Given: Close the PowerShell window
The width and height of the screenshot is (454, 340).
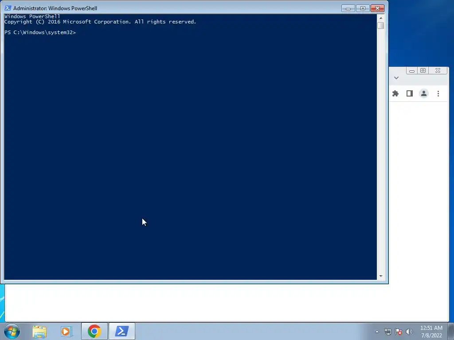Looking at the screenshot, I should click(377, 8).
